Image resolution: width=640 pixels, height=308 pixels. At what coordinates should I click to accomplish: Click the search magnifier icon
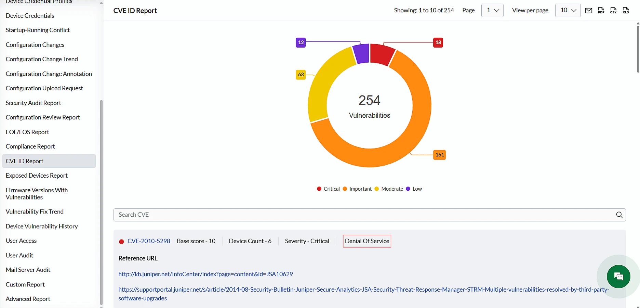(x=619, y=215)
